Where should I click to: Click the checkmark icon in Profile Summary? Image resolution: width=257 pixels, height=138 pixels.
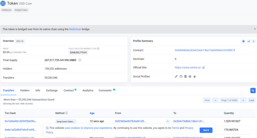click(249, 41)
